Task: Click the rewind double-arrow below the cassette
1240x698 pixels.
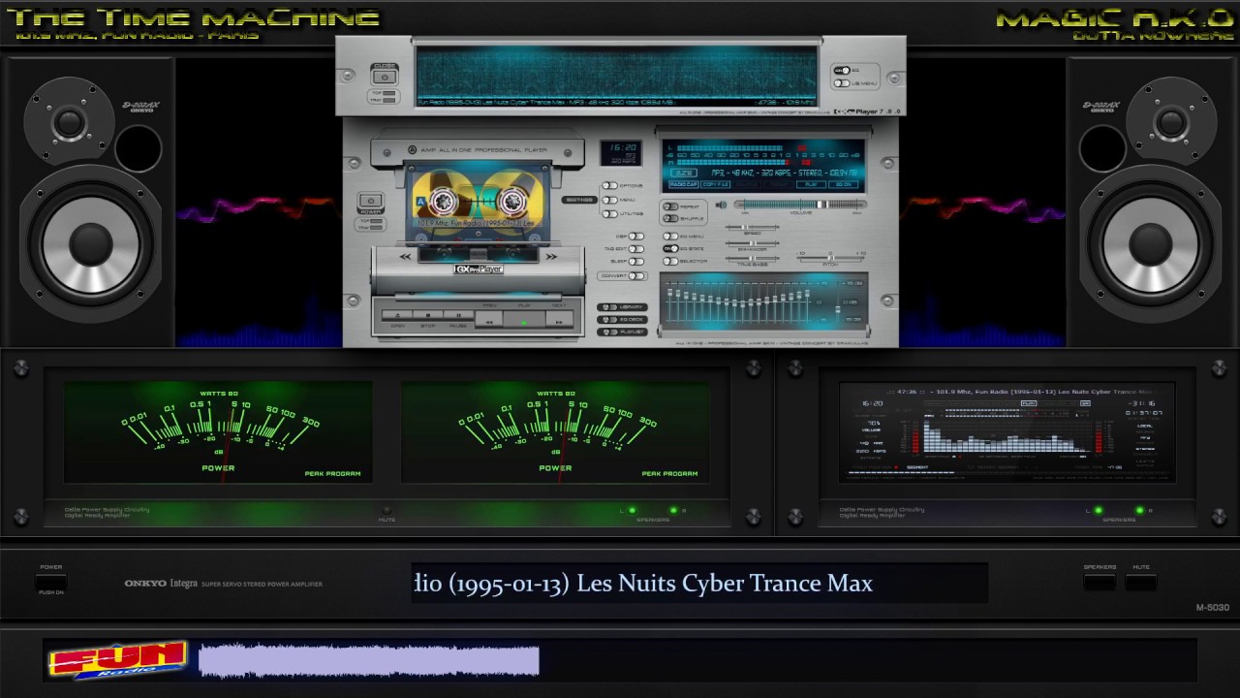Action: (x=405, y=256)
